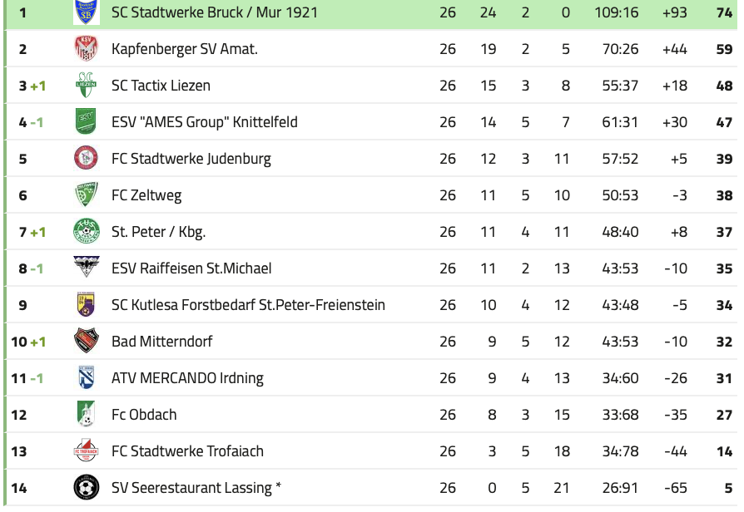Click the SV Seerestaurant Lassing football icon
This screenshot has width=744, height=512.
coord(87,487)
